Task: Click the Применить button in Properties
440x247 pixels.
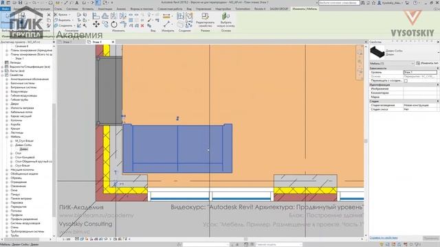Action: tap(431, 238)
